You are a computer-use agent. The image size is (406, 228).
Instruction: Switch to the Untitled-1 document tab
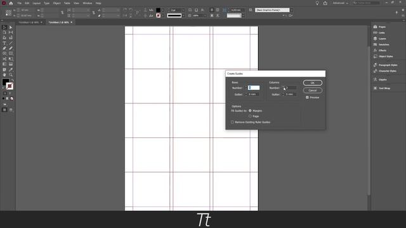click(29, 23)
